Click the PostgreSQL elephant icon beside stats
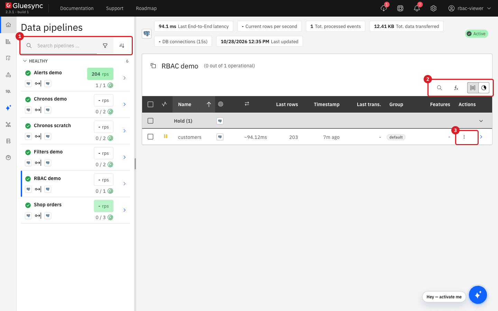The height and width of the screenshot is (311, 498). click(x=147, y=34)
